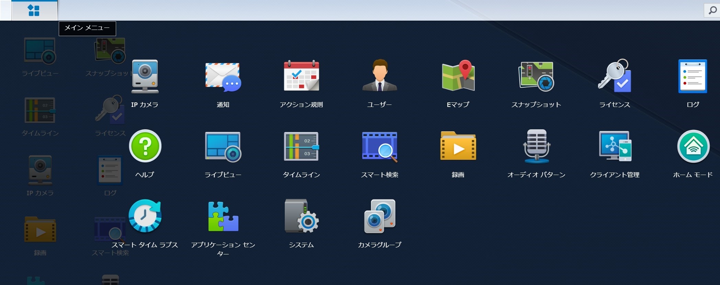Open ホーム モード house icon
The image size is (720, 285).
tap(693, 146)
